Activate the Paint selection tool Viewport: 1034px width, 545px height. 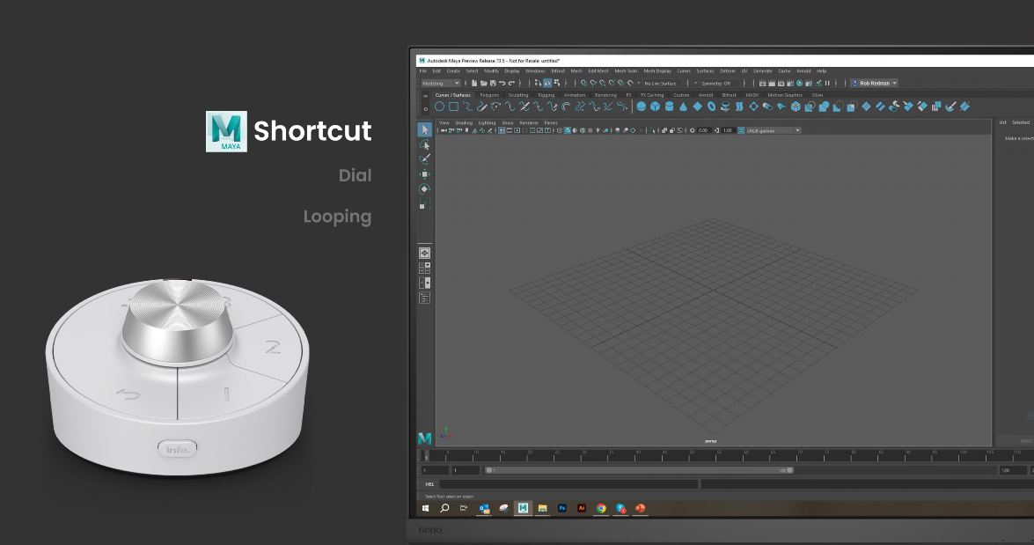(425, 159)
